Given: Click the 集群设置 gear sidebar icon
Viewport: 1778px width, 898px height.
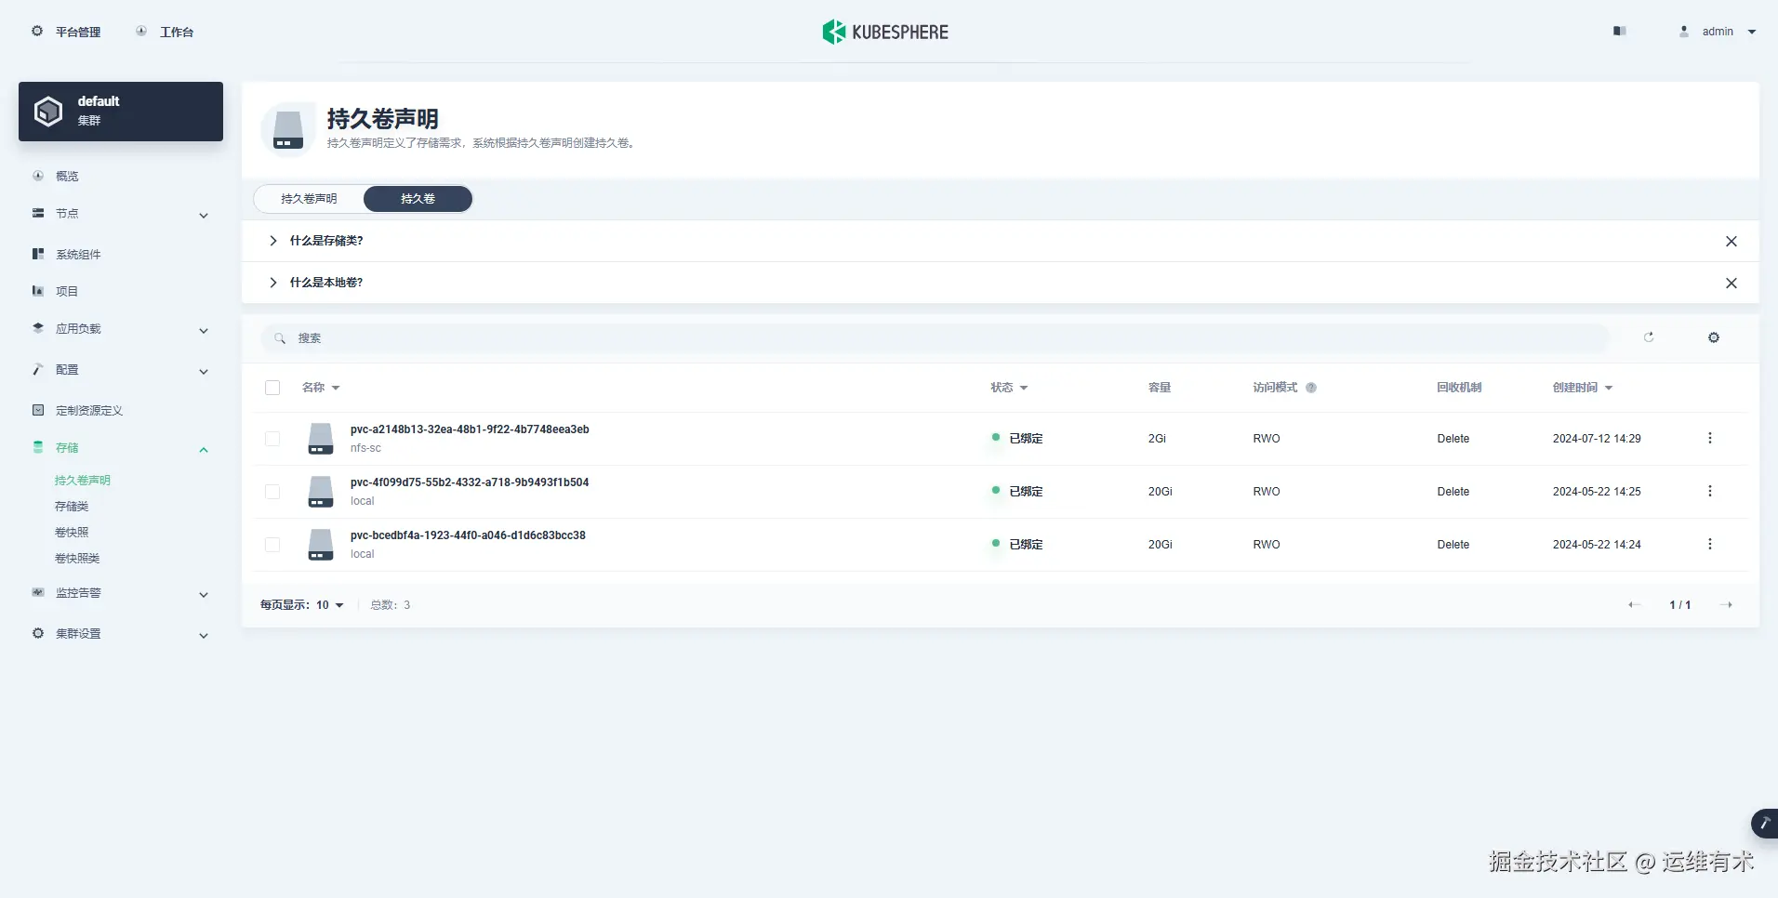Looking at the screenshot, I should [38, 633].
